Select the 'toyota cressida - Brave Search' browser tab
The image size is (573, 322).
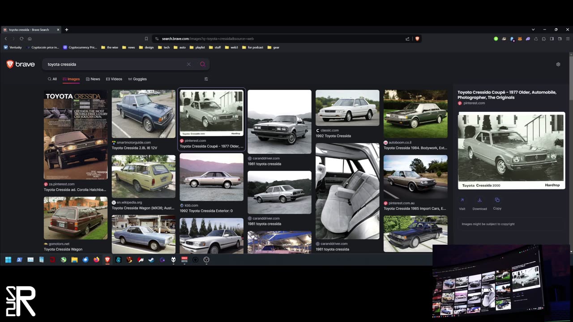[31, 30]
